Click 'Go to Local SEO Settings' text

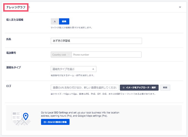click(55, 112)
